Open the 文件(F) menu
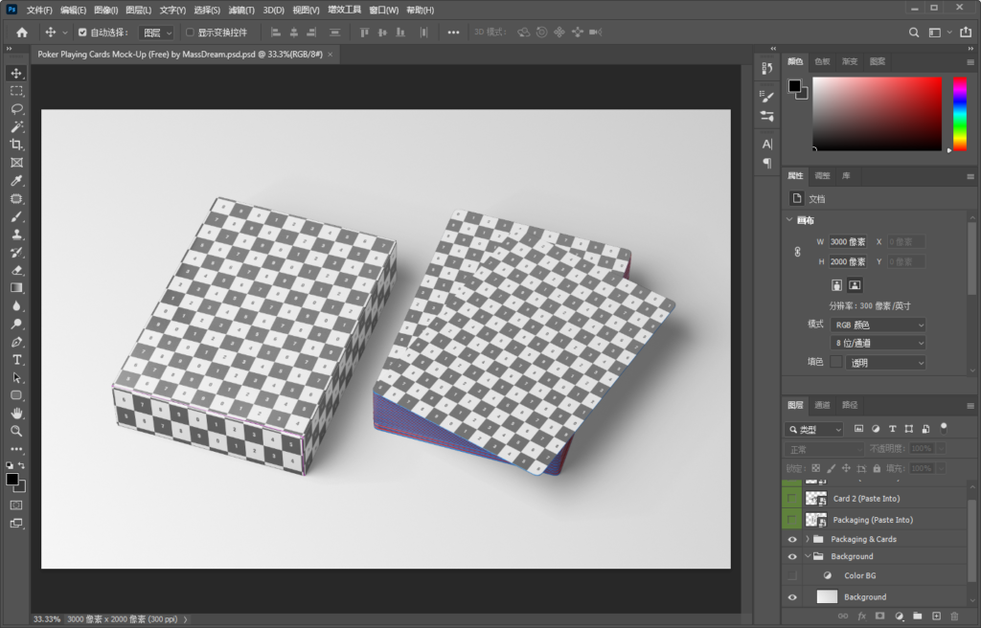The height and width of the screenshot is (628, 981). click(38, 10)
